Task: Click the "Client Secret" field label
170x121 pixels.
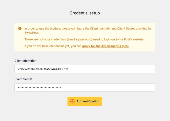Action: tap(23, 79)
